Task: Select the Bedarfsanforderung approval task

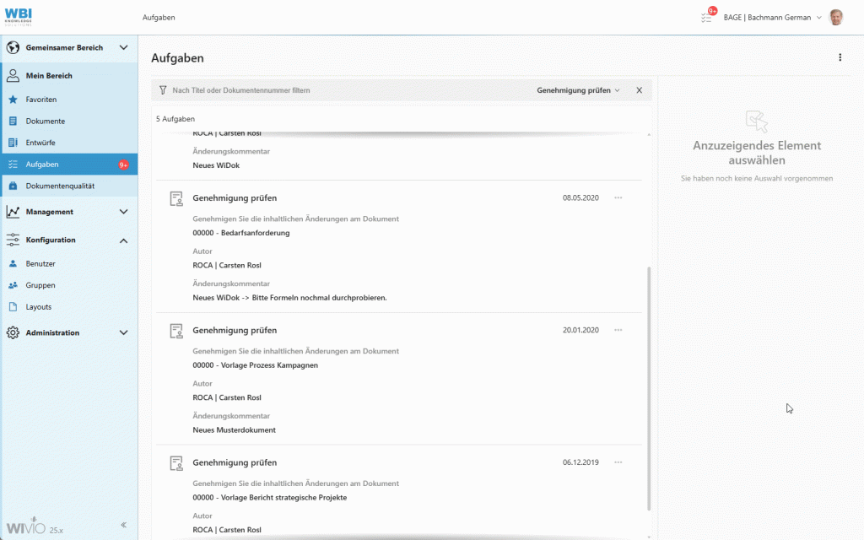Action: pos(240,233)
